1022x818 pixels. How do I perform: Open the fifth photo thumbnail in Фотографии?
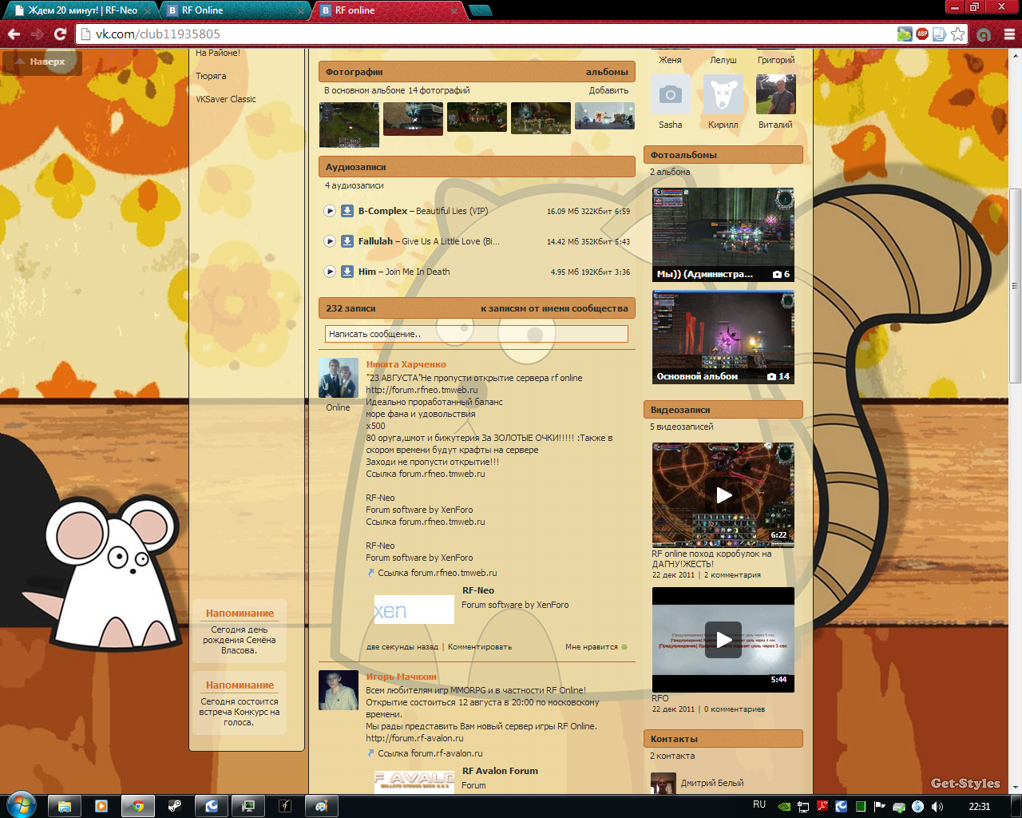(604, 116)
